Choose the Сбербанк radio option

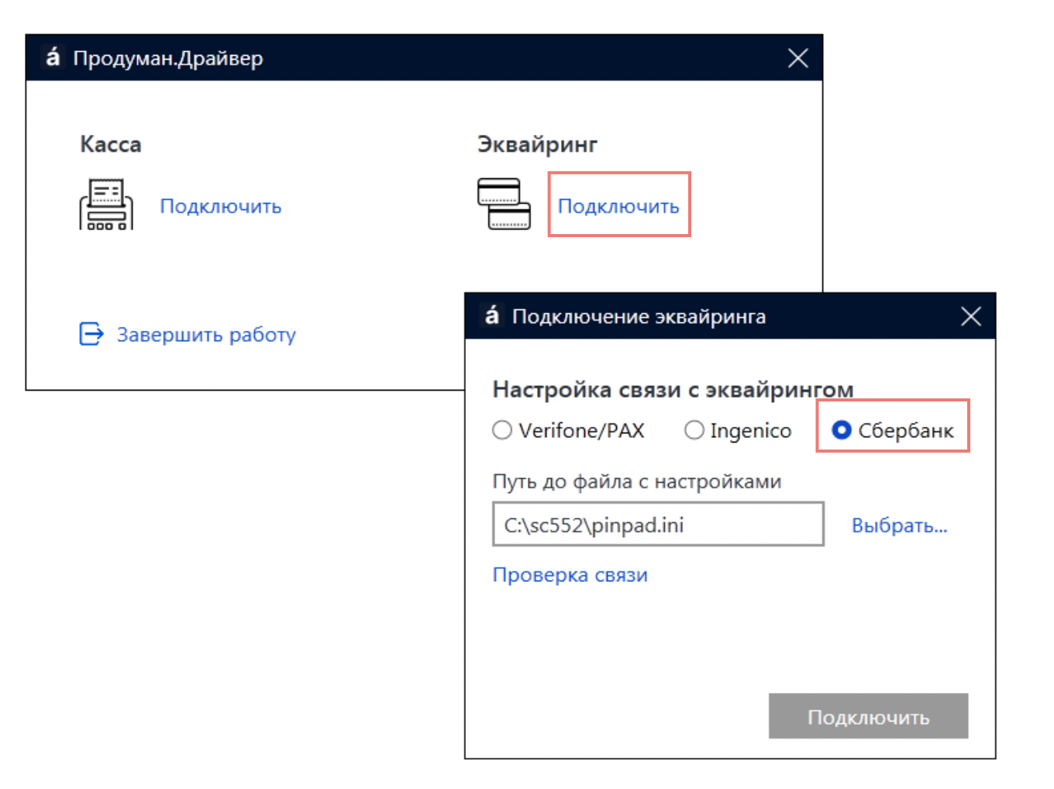coord(893,430)
